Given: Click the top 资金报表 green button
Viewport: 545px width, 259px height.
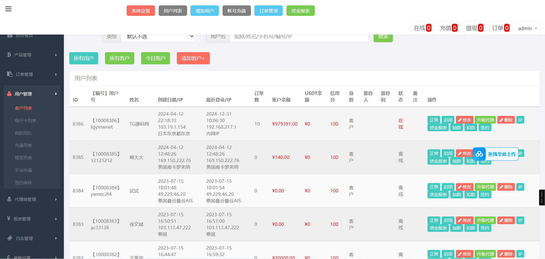Looking at the screenshot, I should tap(300, 11).
